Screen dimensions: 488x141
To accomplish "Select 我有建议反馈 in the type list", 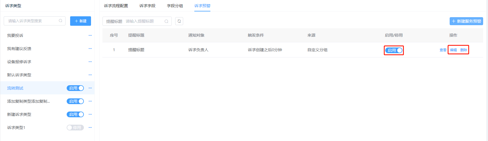I will pyautogui.click(x=19, y=49).
